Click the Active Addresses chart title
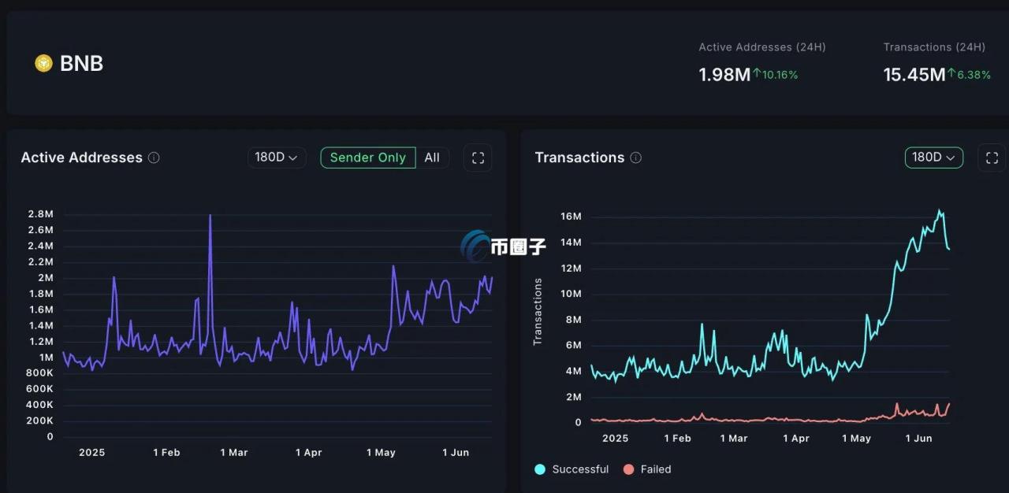 [82, 158]
